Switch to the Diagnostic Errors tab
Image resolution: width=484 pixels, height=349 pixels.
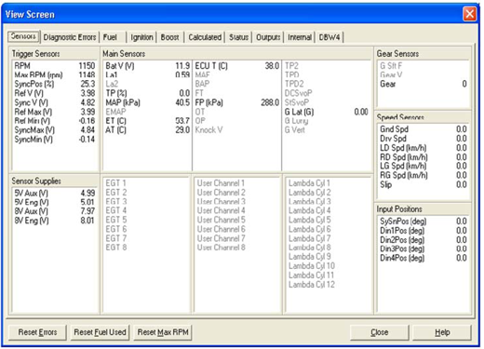pyautogui.click(x=70, y=37)
